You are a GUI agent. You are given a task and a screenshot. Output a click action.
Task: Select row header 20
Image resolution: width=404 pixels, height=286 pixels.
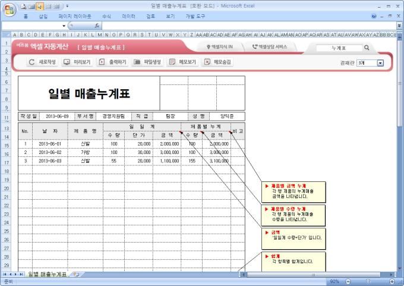(7, 188)
